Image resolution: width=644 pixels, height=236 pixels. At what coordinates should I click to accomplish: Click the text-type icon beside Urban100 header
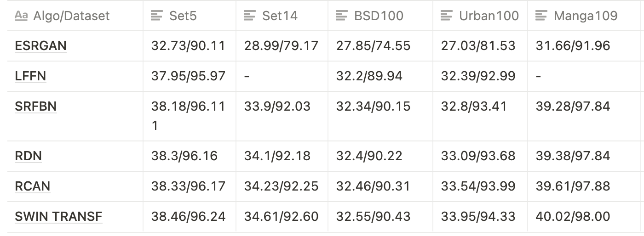click(447, 16)
